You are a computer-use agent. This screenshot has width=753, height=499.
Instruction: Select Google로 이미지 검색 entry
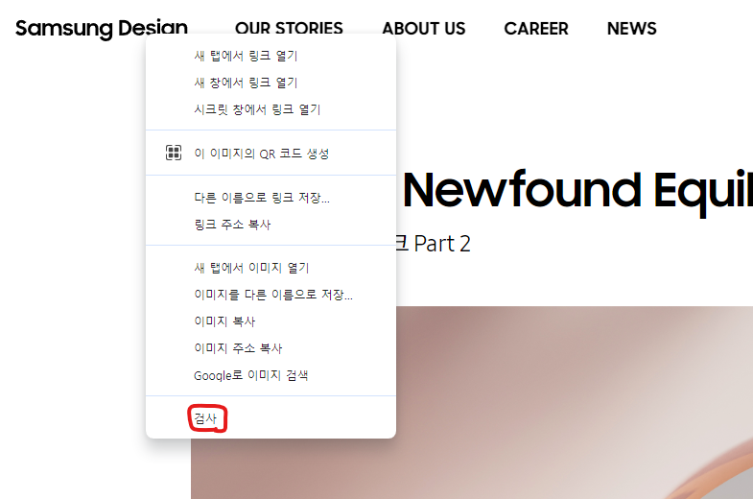click(271, 375)
